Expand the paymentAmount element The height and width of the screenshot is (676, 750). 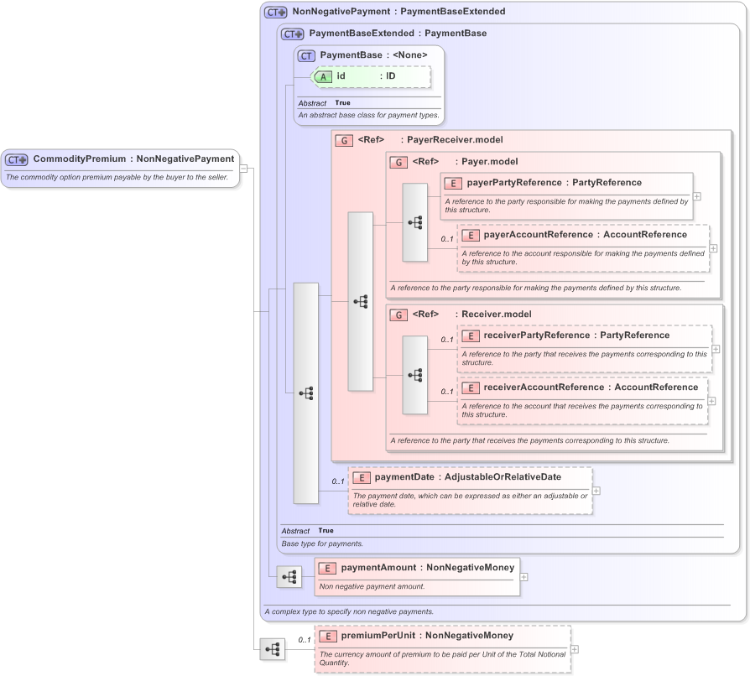523,577
